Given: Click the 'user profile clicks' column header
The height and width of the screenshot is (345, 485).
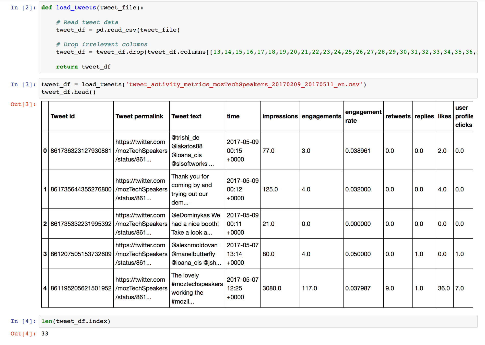Looking at the screenshot, I should pos(464,116).
